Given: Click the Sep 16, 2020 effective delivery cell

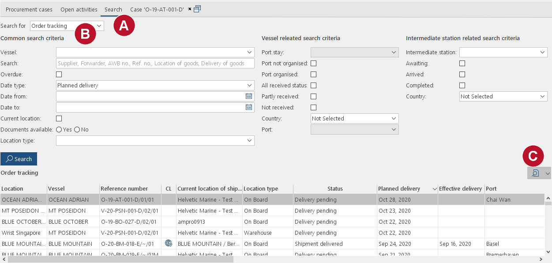Looking at the screenshot, I should click(461, 244).
